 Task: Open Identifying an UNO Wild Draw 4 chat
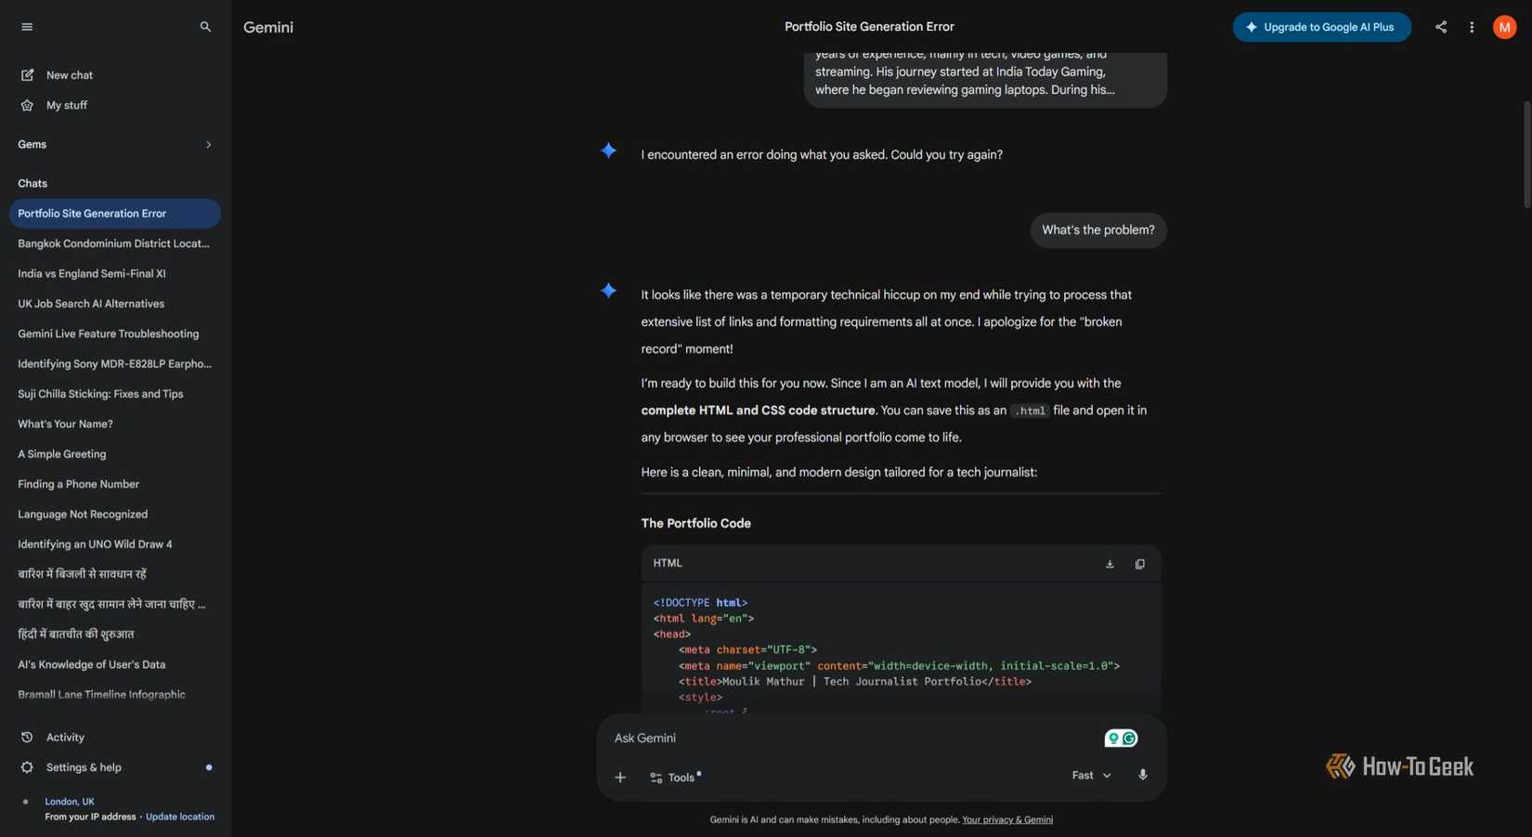pos(115,544)
